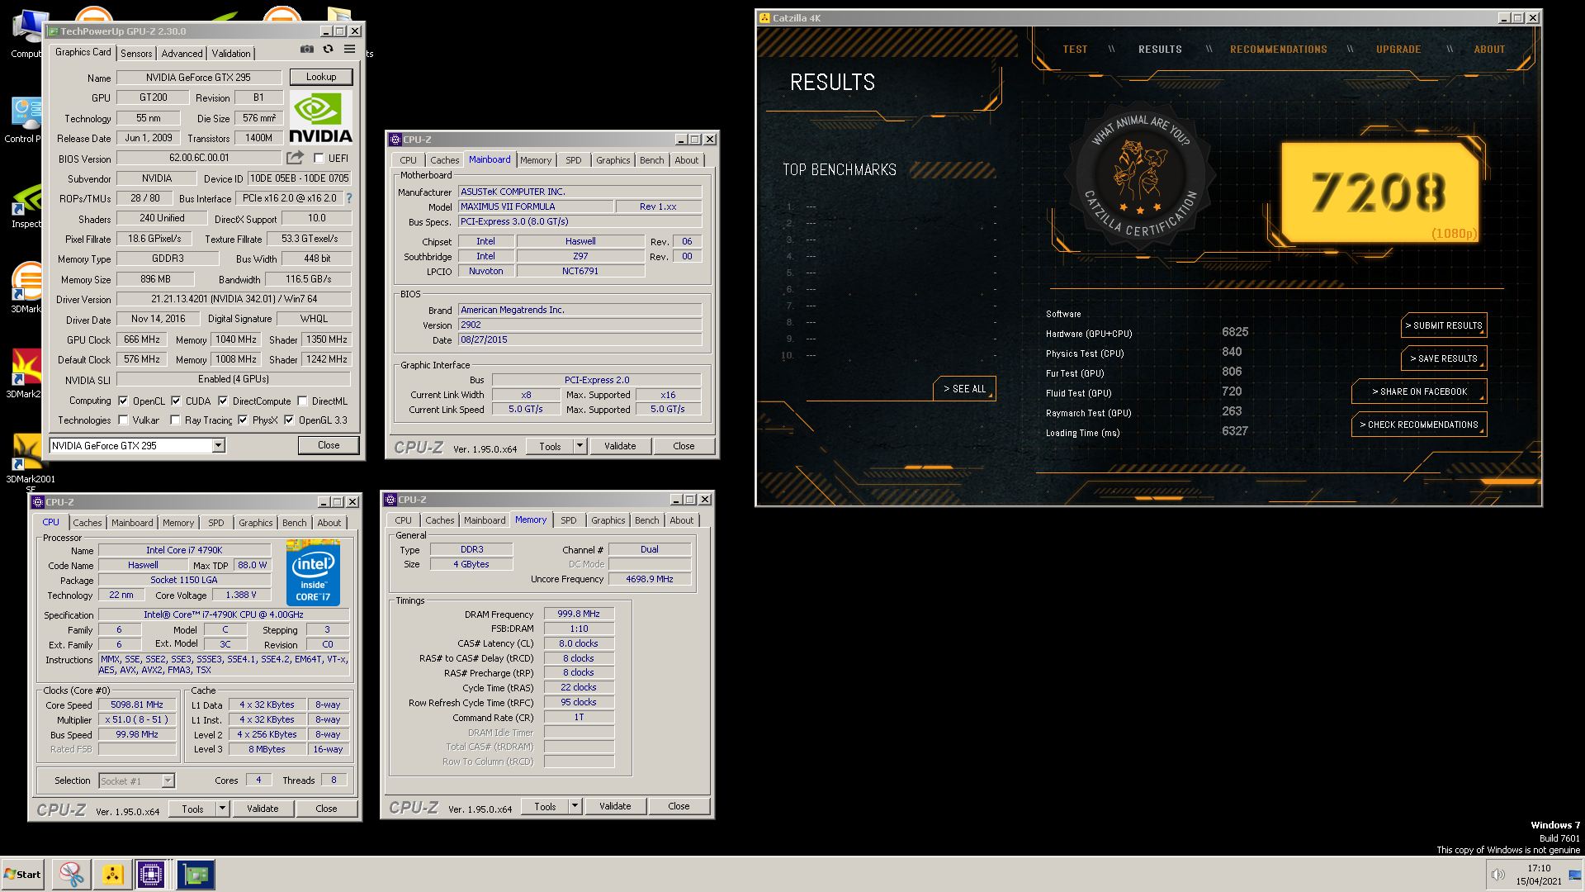Open the GPU-Z hamburger menu
The height and width of the screenshot is (892, 1585).
coord(349,50)
